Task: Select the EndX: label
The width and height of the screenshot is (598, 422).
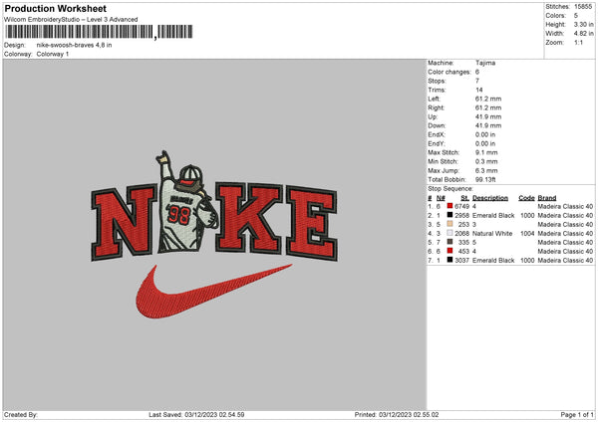Action: click(x=436, y=134)
